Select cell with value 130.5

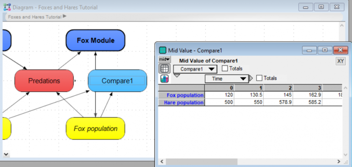coord(249,95)
